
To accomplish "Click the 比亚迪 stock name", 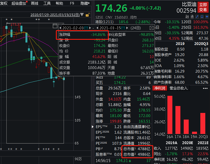I will click(189, 4).
